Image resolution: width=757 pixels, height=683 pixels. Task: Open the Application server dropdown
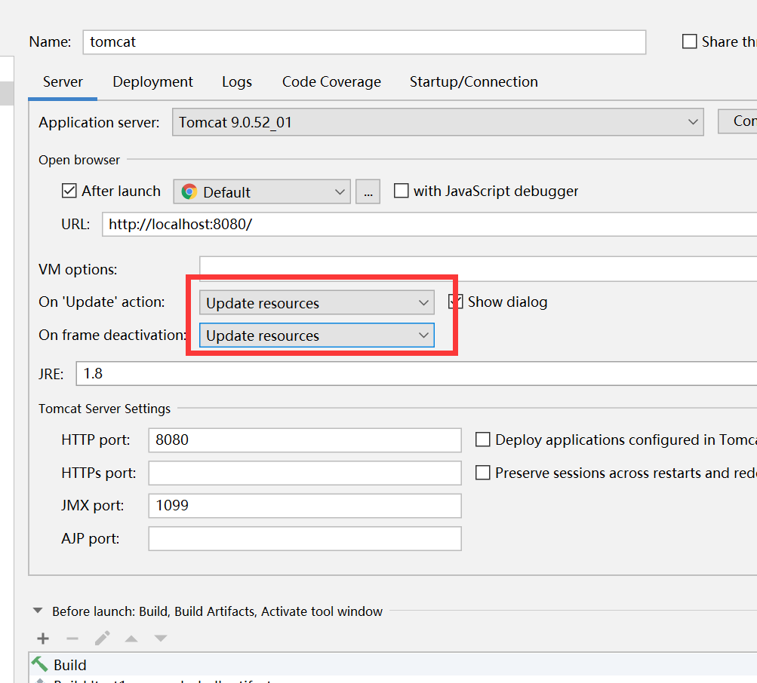tap(438, 122)
